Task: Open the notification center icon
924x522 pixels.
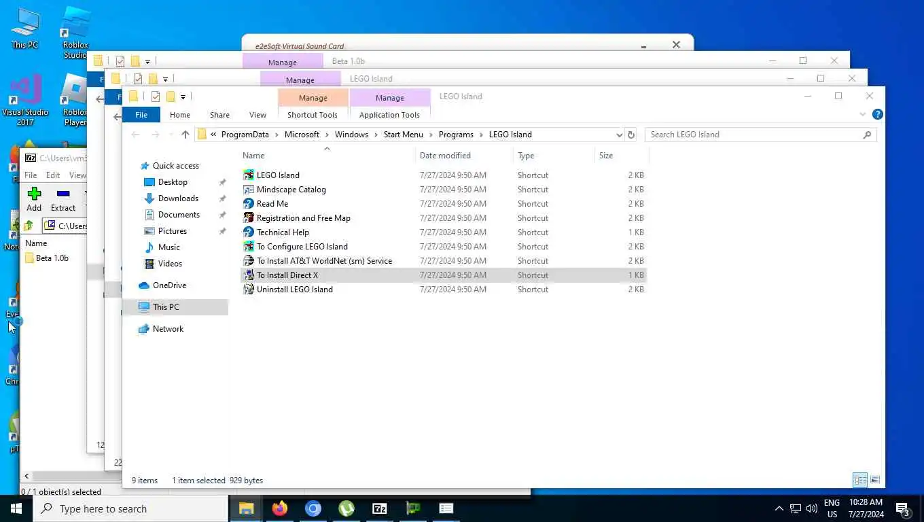Action: pyautogui.click(x=903, y=508)
